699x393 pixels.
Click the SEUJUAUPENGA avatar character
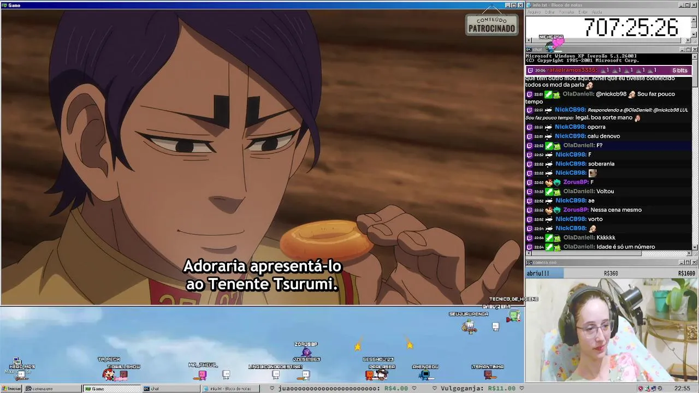click(469, 326)
